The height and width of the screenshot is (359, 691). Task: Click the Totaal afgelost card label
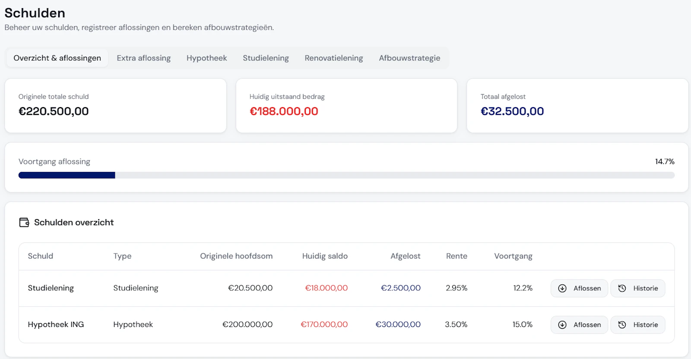tap(503, 97)
